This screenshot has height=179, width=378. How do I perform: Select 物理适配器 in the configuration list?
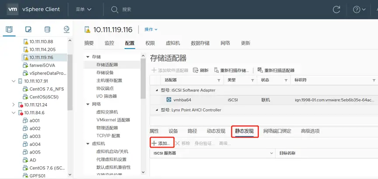[x=107, y=128]
